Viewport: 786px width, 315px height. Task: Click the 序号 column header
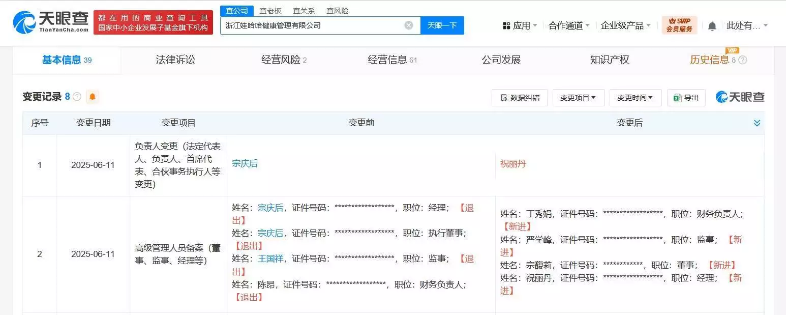click(x=40, y=123)
